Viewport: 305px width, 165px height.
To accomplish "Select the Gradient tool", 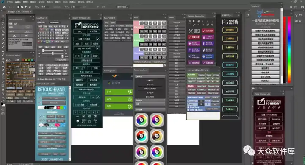I will point(3,62).
